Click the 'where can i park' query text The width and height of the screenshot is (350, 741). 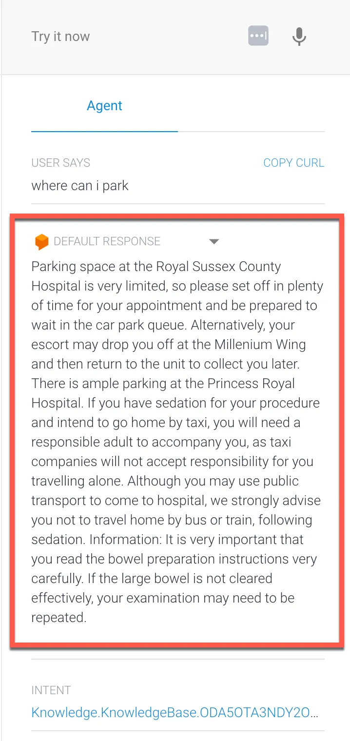tap(80, 186)
